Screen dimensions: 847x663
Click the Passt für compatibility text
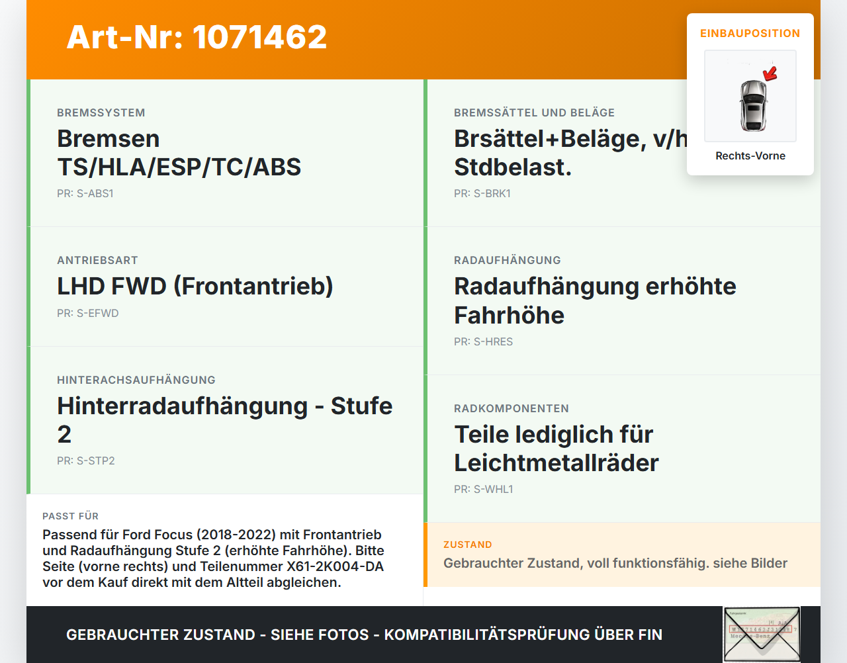tap(213, 558)
